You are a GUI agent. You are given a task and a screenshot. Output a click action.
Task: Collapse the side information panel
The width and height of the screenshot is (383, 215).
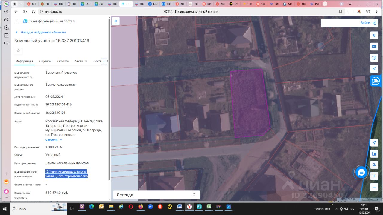tap(115, 21)
